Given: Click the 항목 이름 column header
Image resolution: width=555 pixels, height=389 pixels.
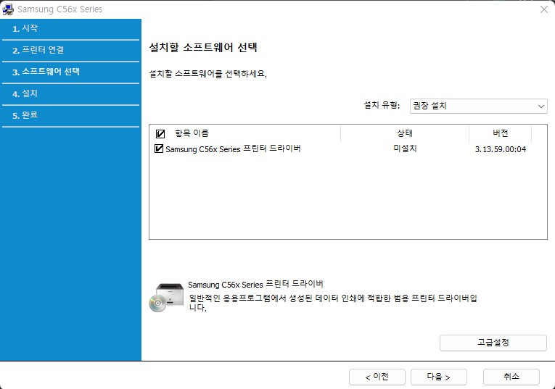Looking at the screenshot, I should [192, 133].
